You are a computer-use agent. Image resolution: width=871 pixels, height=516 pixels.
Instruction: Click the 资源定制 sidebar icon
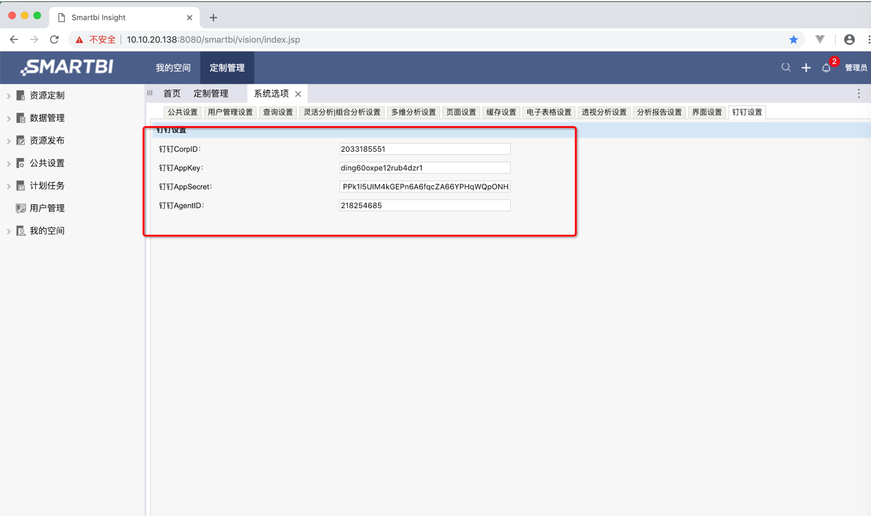[x=21, y=96]
